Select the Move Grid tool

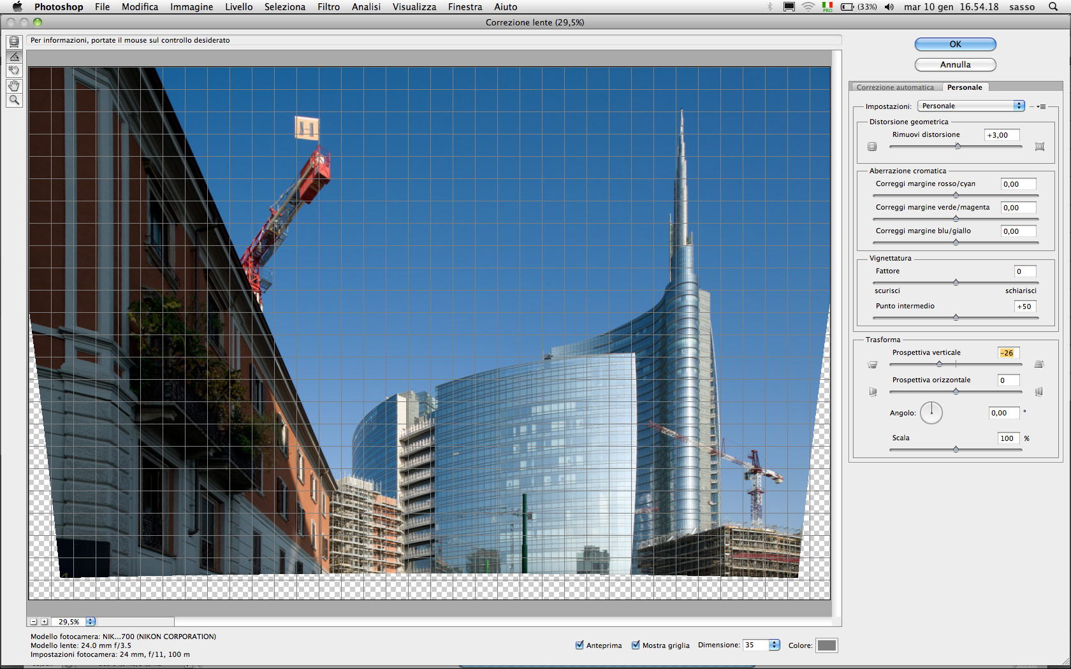[x=14, y=70]
